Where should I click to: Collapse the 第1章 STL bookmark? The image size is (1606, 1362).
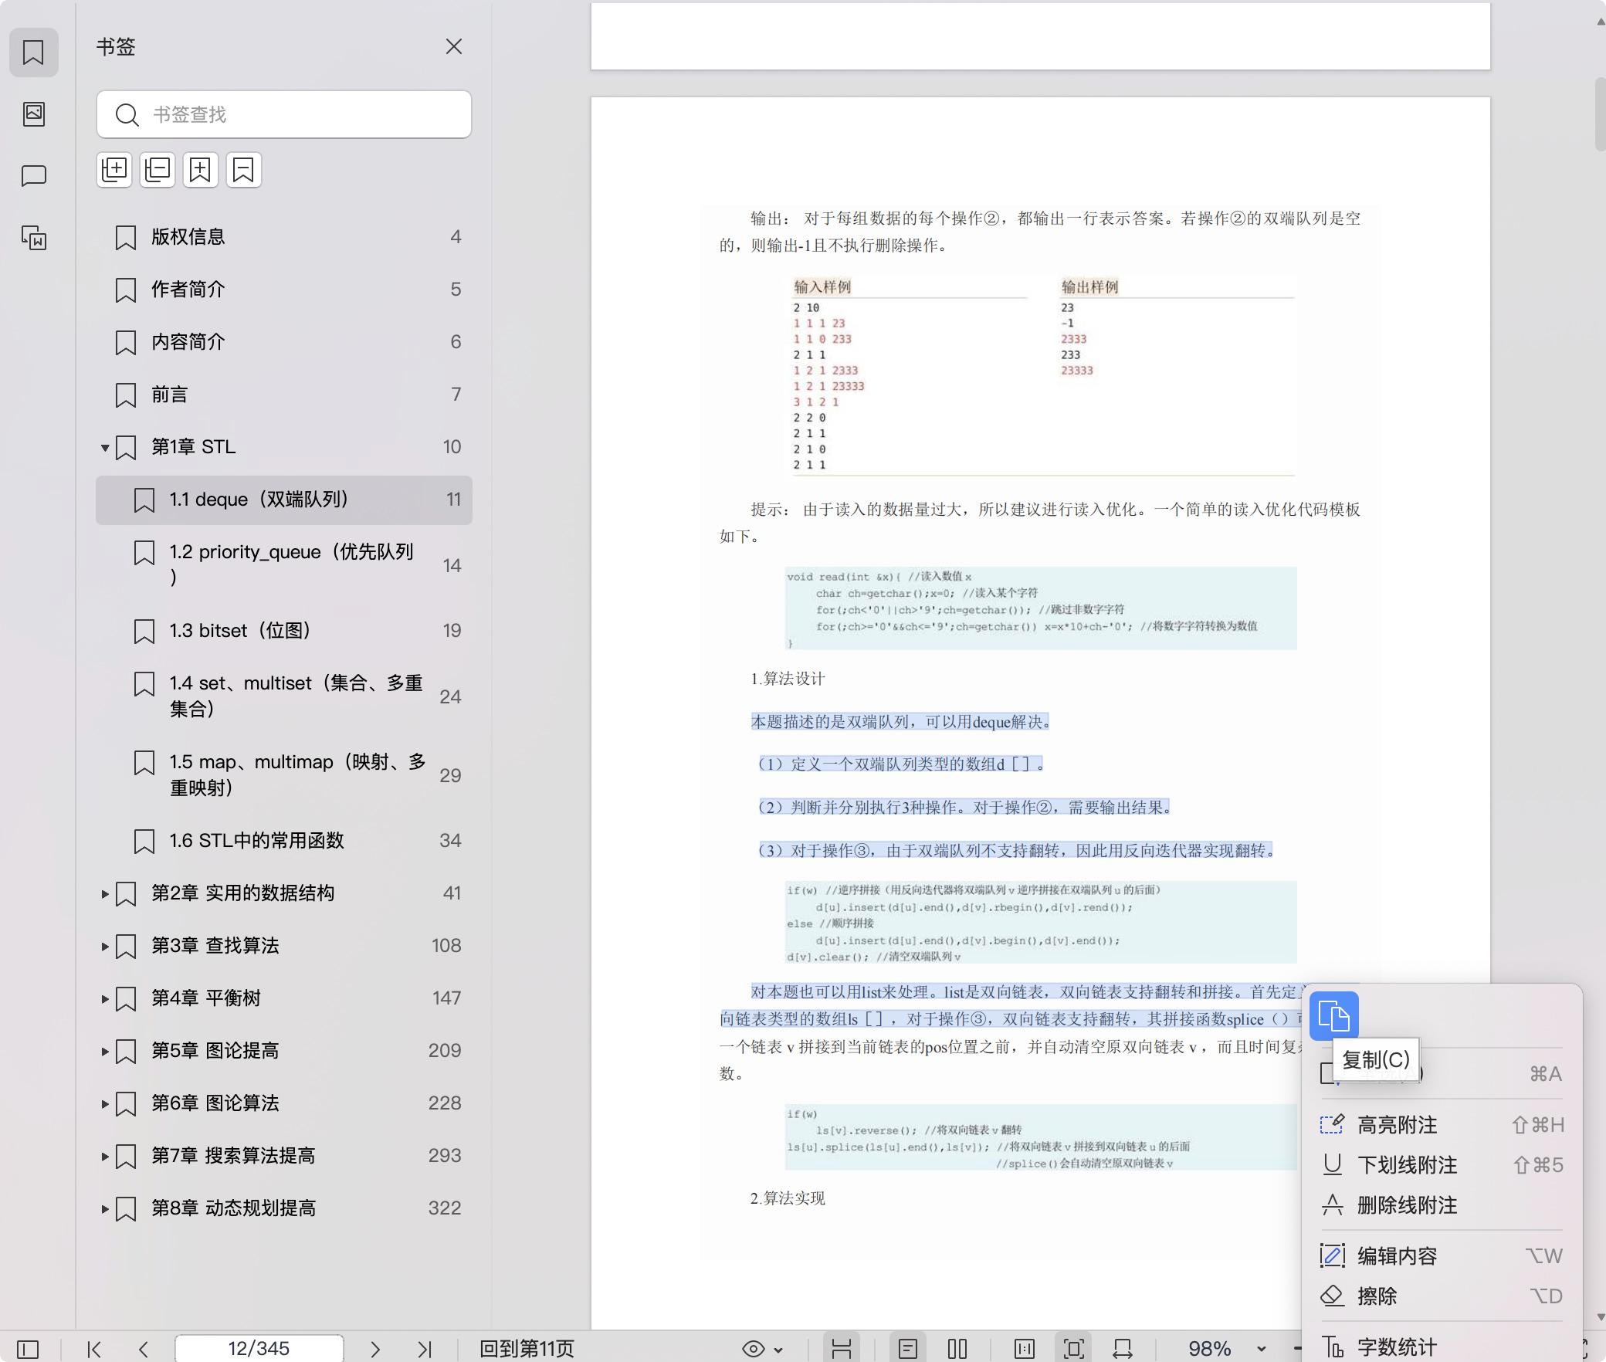click(x=105, y=448)
